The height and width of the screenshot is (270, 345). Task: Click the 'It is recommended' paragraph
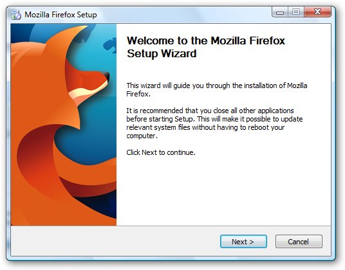point(214,123)
